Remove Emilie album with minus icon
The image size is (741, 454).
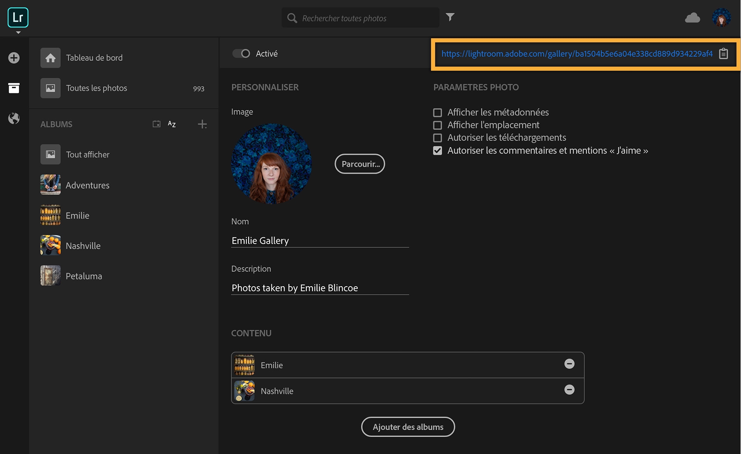[x=569, y=364]
